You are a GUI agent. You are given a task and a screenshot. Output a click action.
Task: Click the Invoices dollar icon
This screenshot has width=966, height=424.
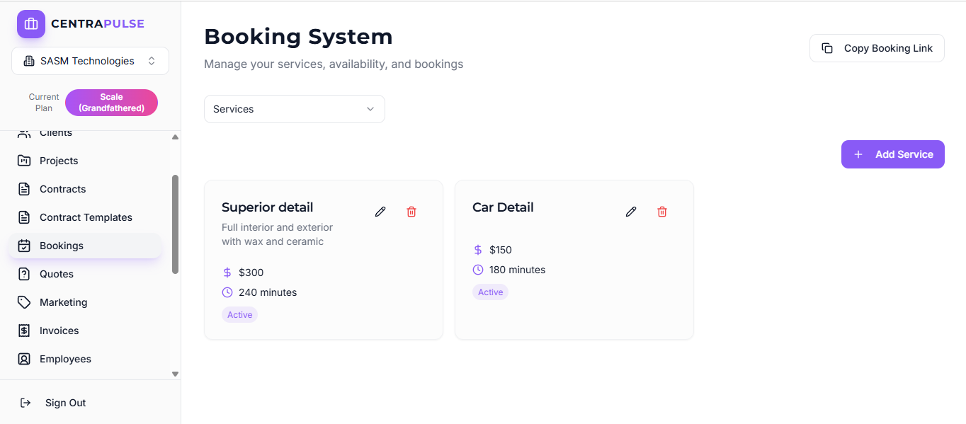pyautogui.click(x=25, y=331)
